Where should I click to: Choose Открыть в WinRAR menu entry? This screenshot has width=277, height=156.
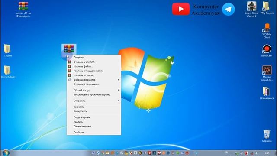(x=94, y=62)
